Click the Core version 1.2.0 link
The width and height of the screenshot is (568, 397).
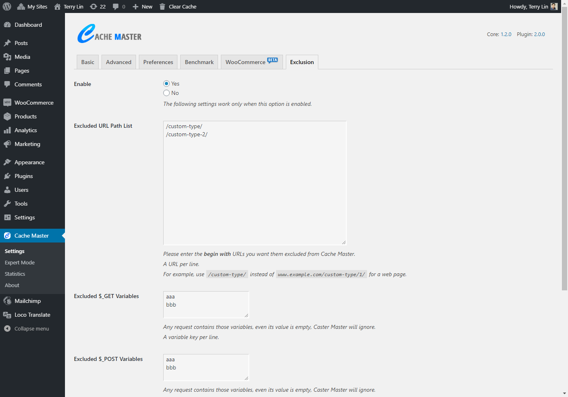point(506,34)
